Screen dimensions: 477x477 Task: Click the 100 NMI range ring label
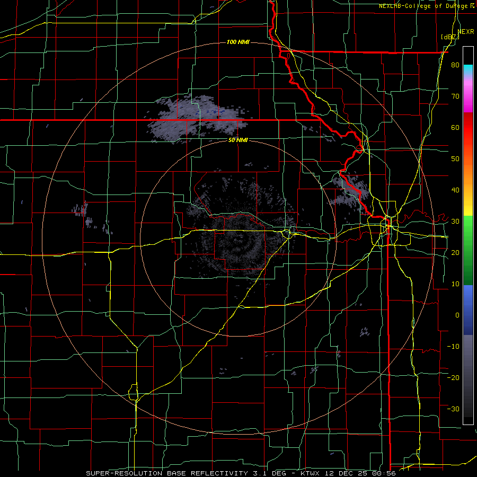(238, 42)
